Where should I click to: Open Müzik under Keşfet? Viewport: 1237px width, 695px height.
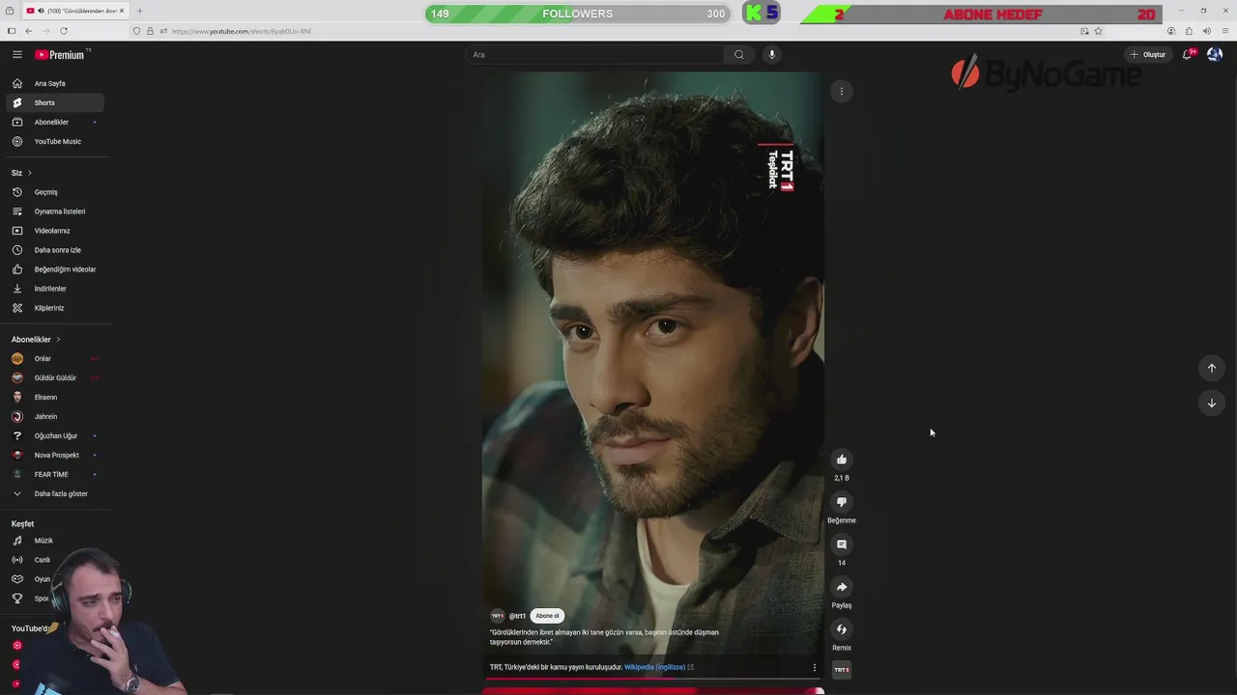[55, 541]
